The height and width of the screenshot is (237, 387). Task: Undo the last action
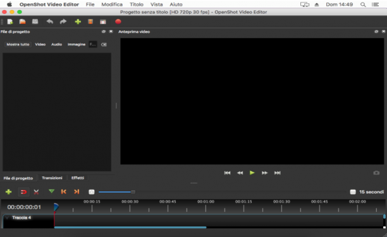pyautogui.click(x=50, y=21)
